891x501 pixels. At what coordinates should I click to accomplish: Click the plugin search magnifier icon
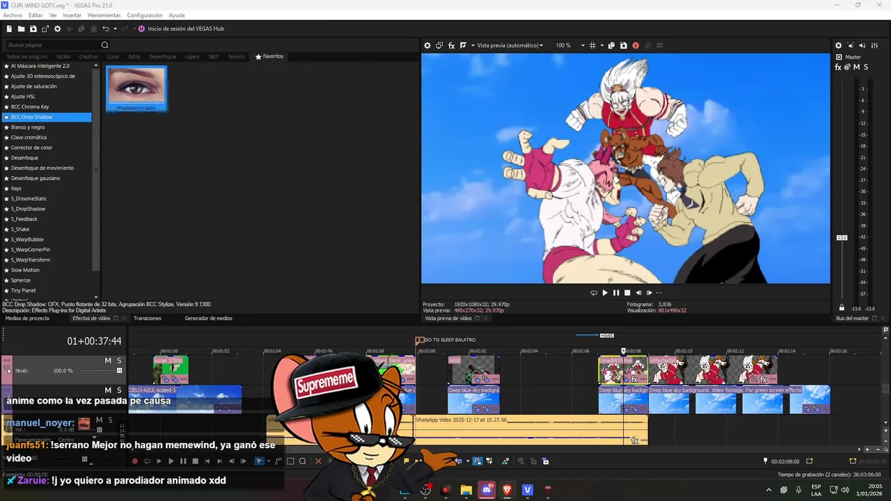click(x=105, y=45)
